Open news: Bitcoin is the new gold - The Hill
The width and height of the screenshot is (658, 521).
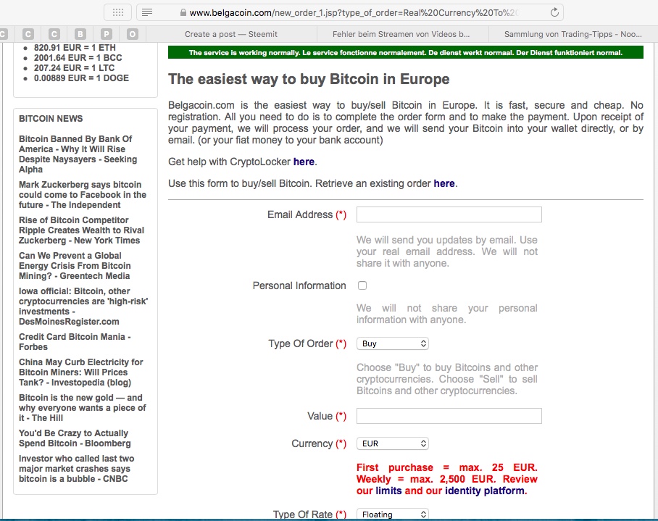[83, 408]
